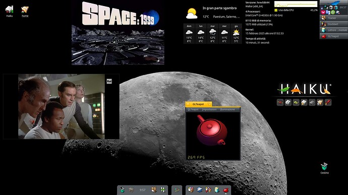Screen dimensions: 348x195
Task: Click the popcorn media player icon in the bottom dock
Action: coord(217,190)
